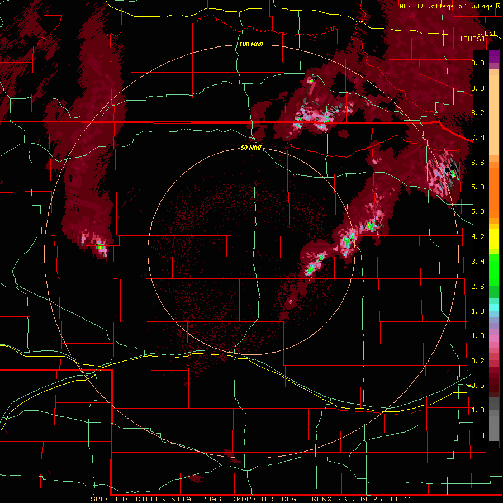Click the 2.6 color scale value
Screen dimensions: 503x503
[x=478, y=287]
